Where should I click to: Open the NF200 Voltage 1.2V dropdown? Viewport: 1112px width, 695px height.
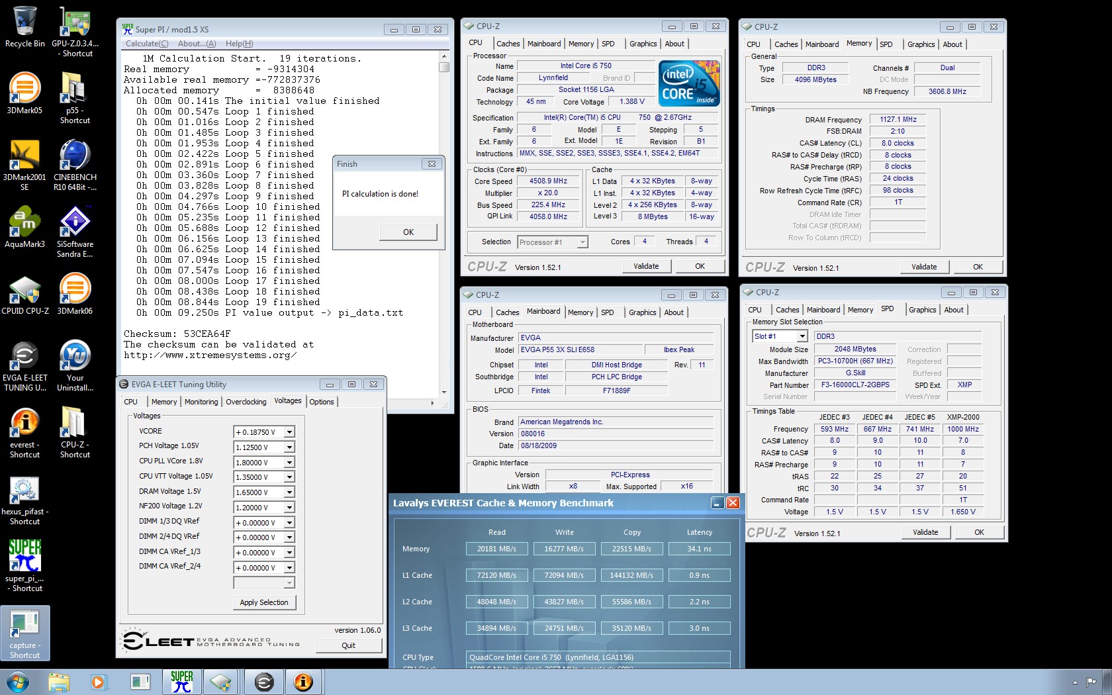click(x=289, y=508)
